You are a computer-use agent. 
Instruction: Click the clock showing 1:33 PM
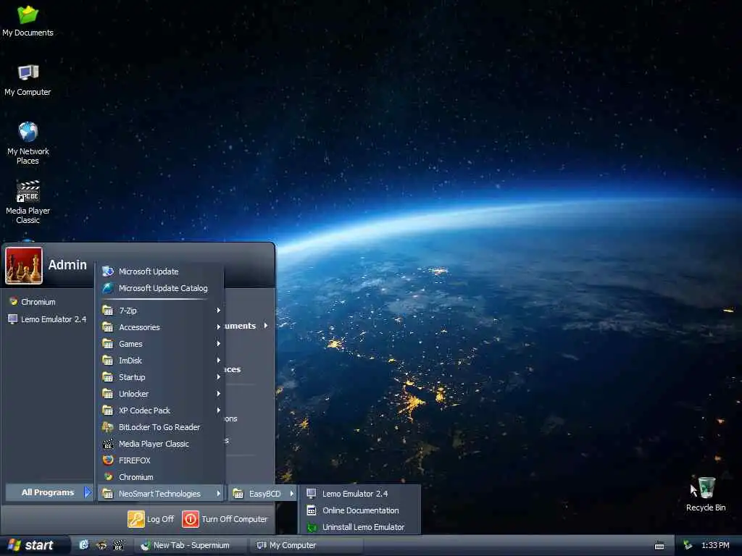coord(715,545)
